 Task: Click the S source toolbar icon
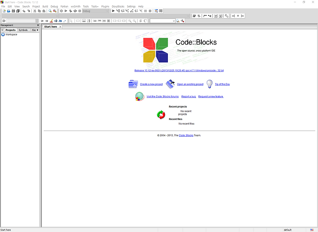pos(140,21)
